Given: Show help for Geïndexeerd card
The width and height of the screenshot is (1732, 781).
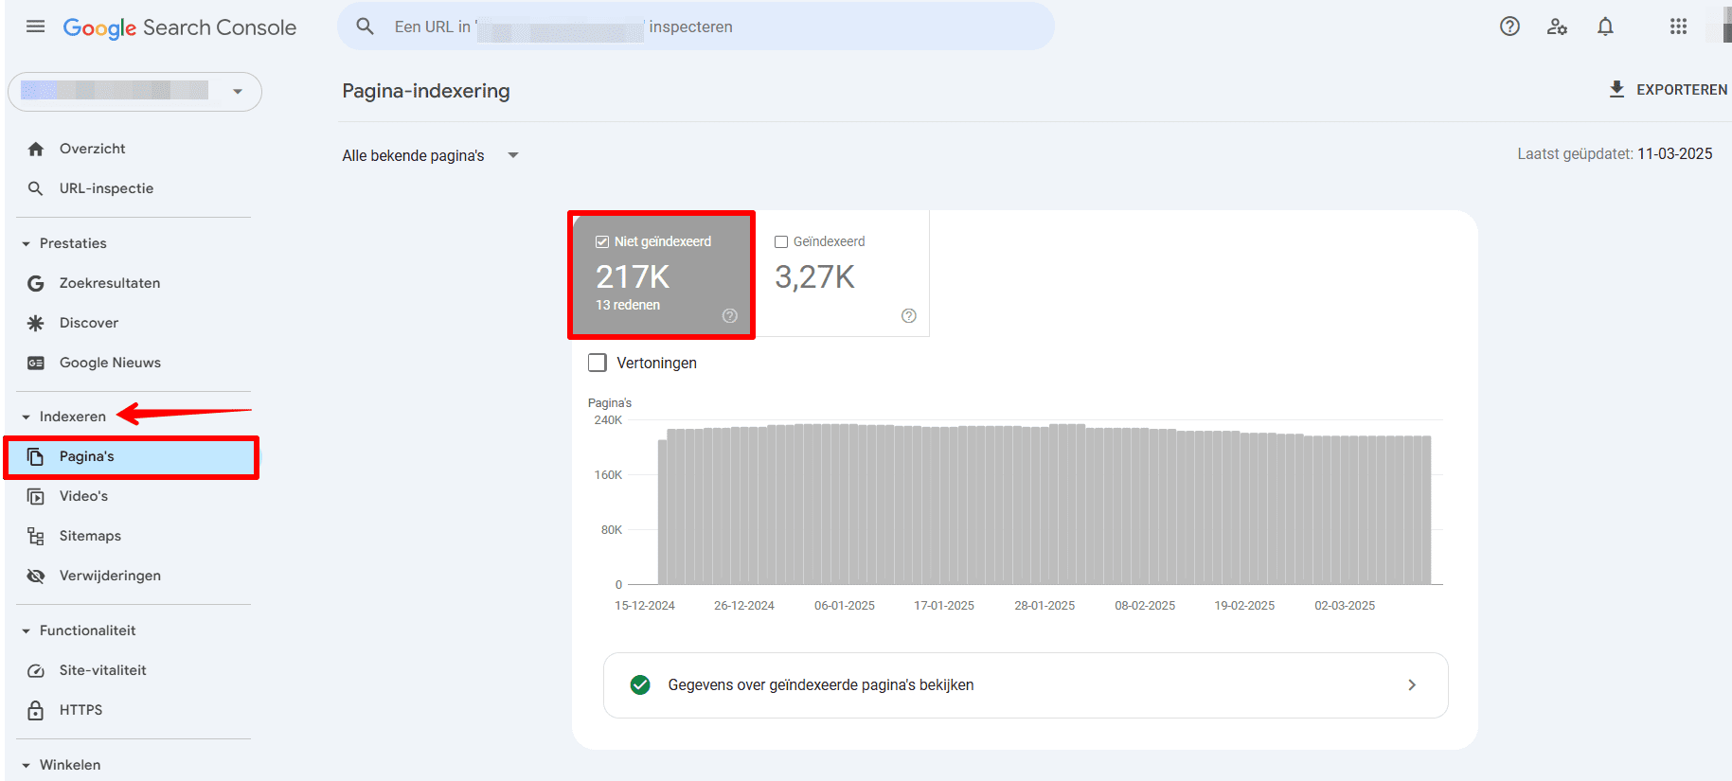Looking at the screenshot, I should coord(908,316).
